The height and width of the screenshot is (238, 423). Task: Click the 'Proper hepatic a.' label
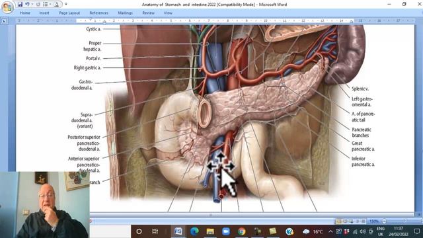[x=93, y=46]
